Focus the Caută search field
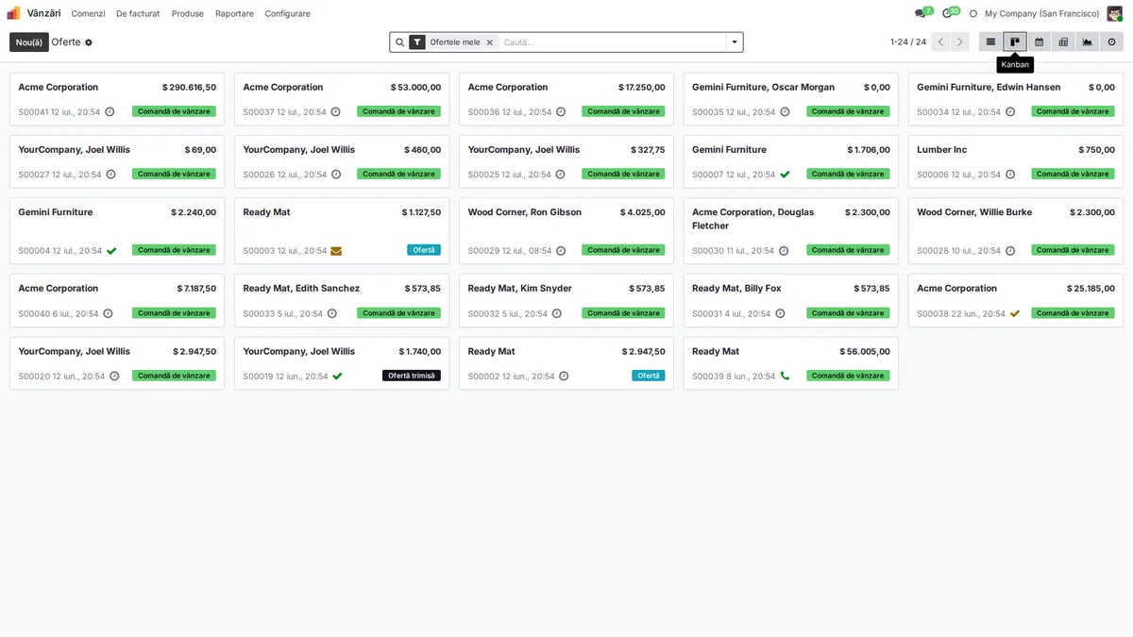This screenshot has height=637, width=1133. [612, 42]
